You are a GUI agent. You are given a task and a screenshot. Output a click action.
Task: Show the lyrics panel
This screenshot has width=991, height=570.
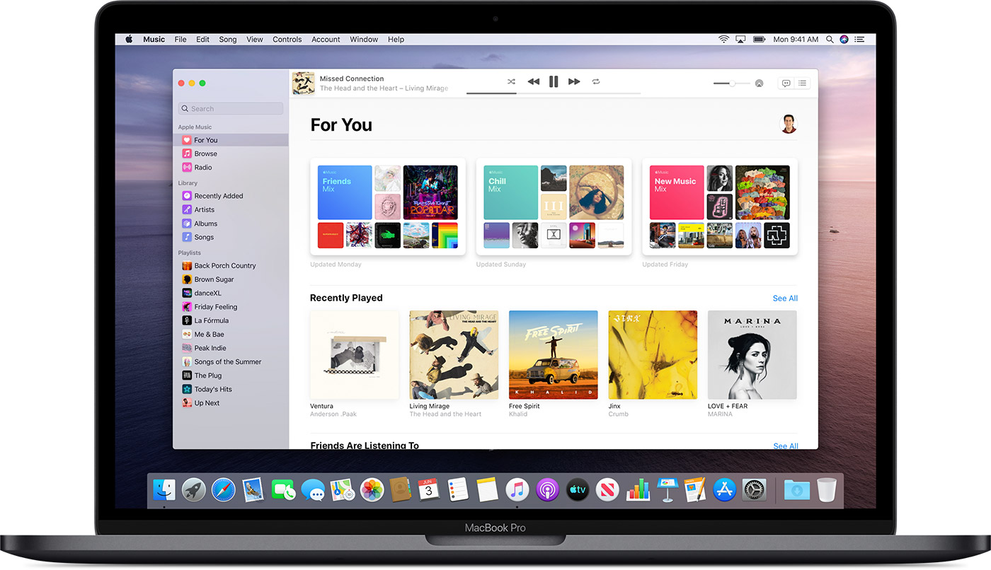(786, 83)
